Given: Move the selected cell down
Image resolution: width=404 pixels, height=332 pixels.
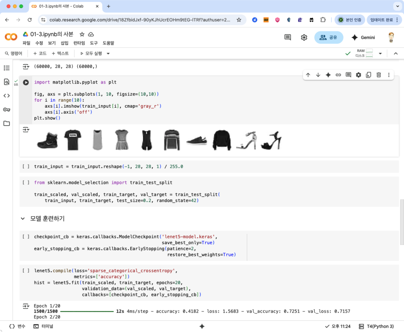Looking at the screenshot, I should pyautogui.click(x=318, y=75).
